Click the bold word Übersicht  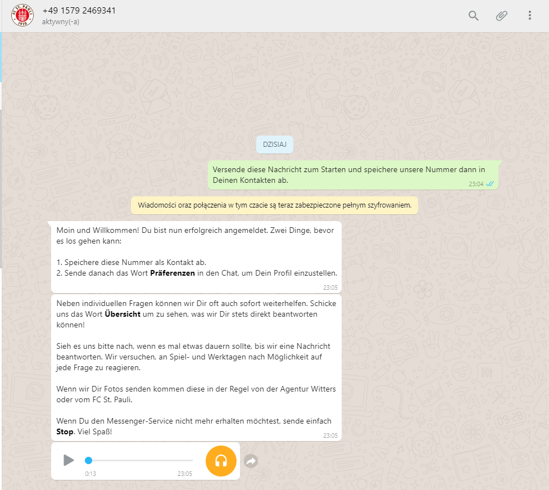coord(122,314)
